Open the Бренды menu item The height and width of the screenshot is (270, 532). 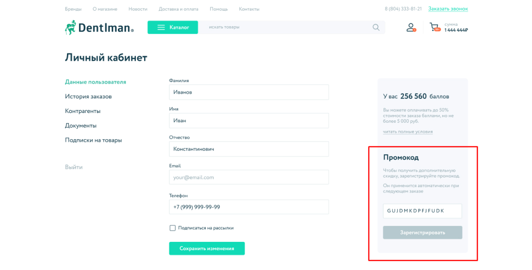pos(73,9)
